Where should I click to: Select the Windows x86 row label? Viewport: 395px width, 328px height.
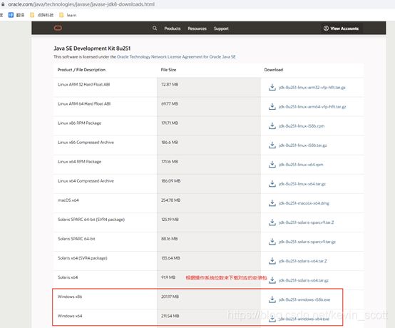(x=70, y=297)
